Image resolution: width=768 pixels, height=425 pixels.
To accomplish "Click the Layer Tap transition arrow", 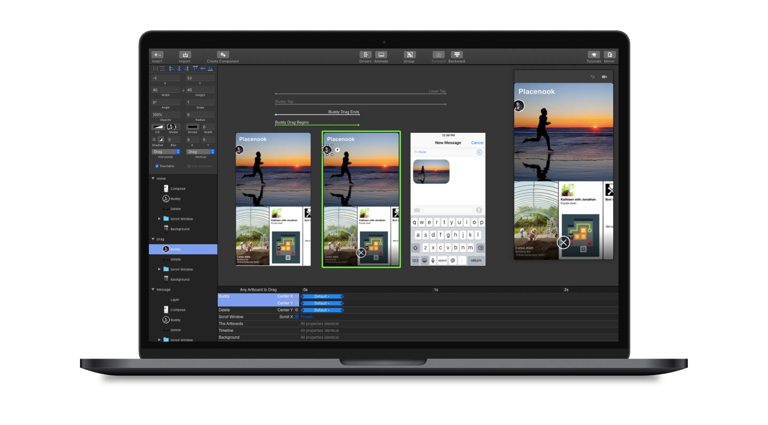I will point(361,94).
